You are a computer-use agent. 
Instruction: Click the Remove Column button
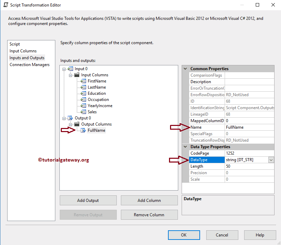coord(149,215)
